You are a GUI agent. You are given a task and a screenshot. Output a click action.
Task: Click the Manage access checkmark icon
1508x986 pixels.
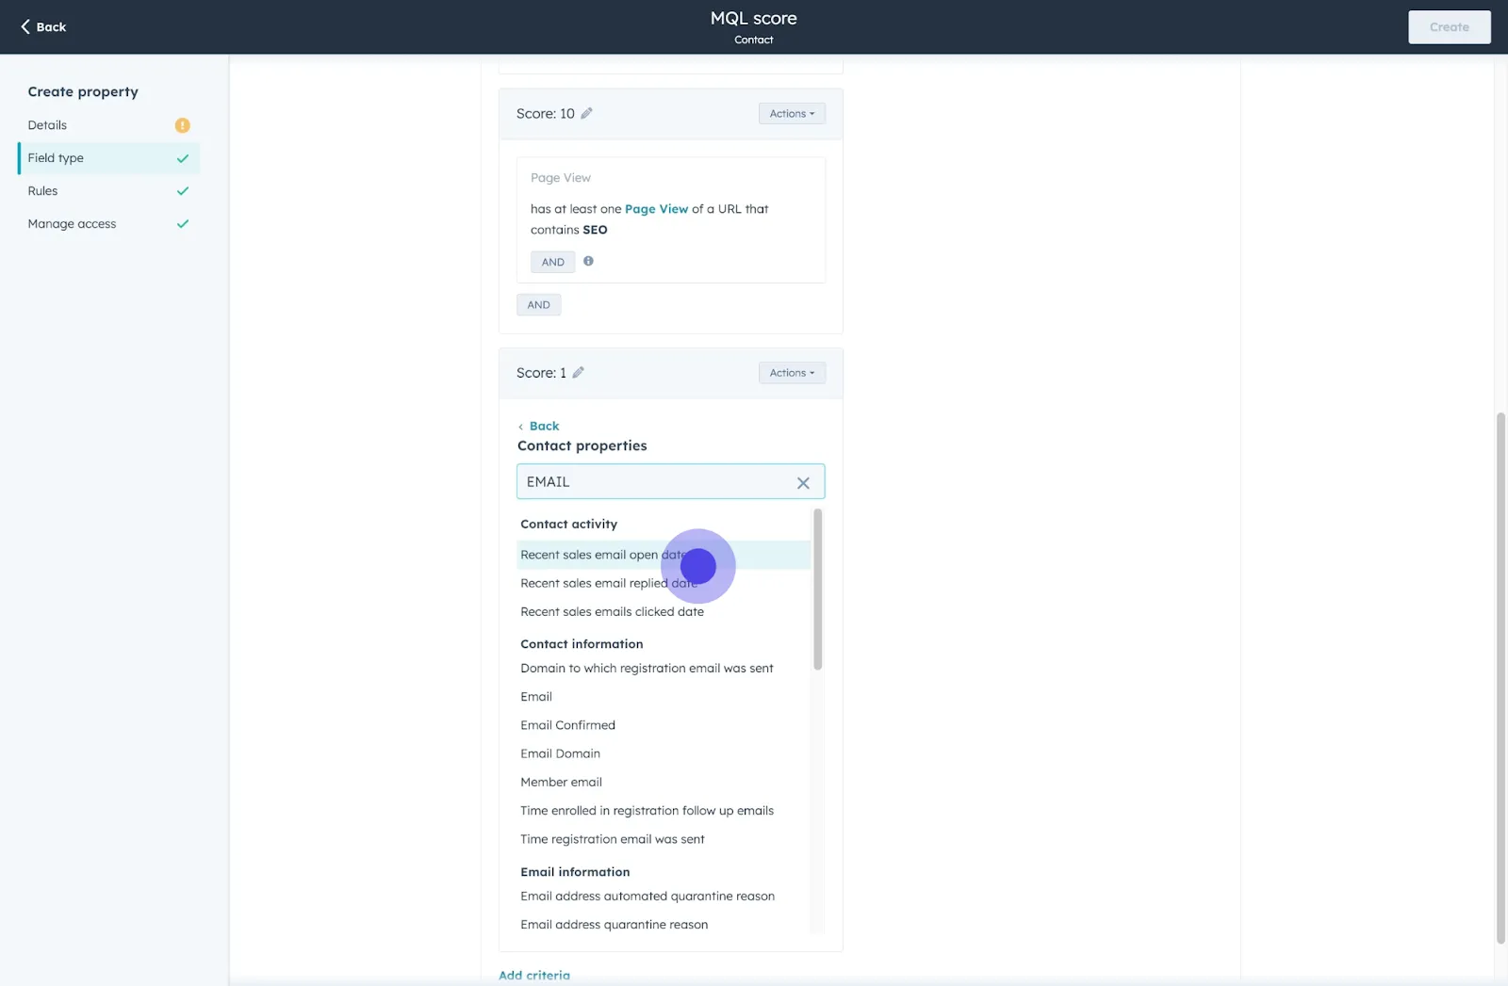[x=183, y=224]
